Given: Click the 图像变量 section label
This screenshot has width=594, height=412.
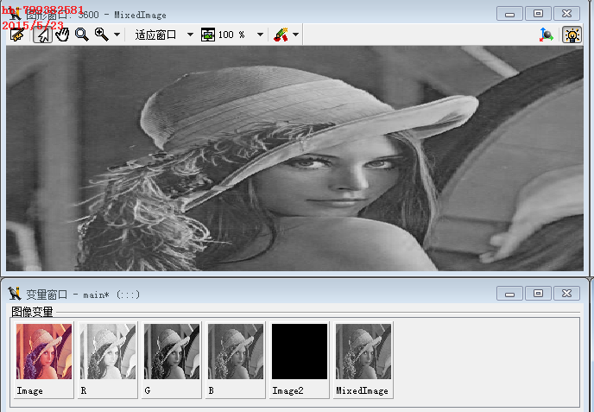Looking at the screenshot, I should [32, 312].
